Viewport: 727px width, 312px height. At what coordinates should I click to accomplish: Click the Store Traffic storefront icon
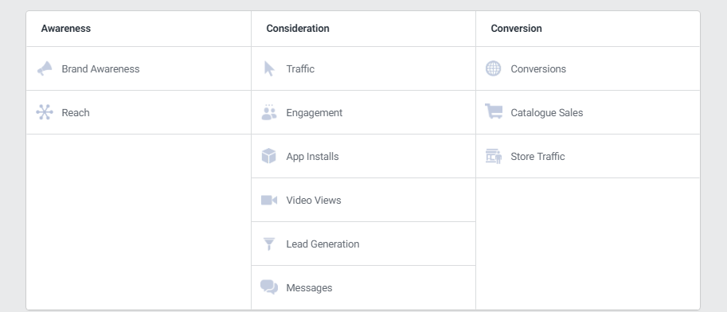494,156
